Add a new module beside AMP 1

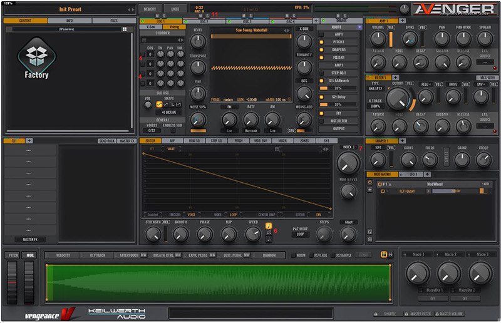401,21
